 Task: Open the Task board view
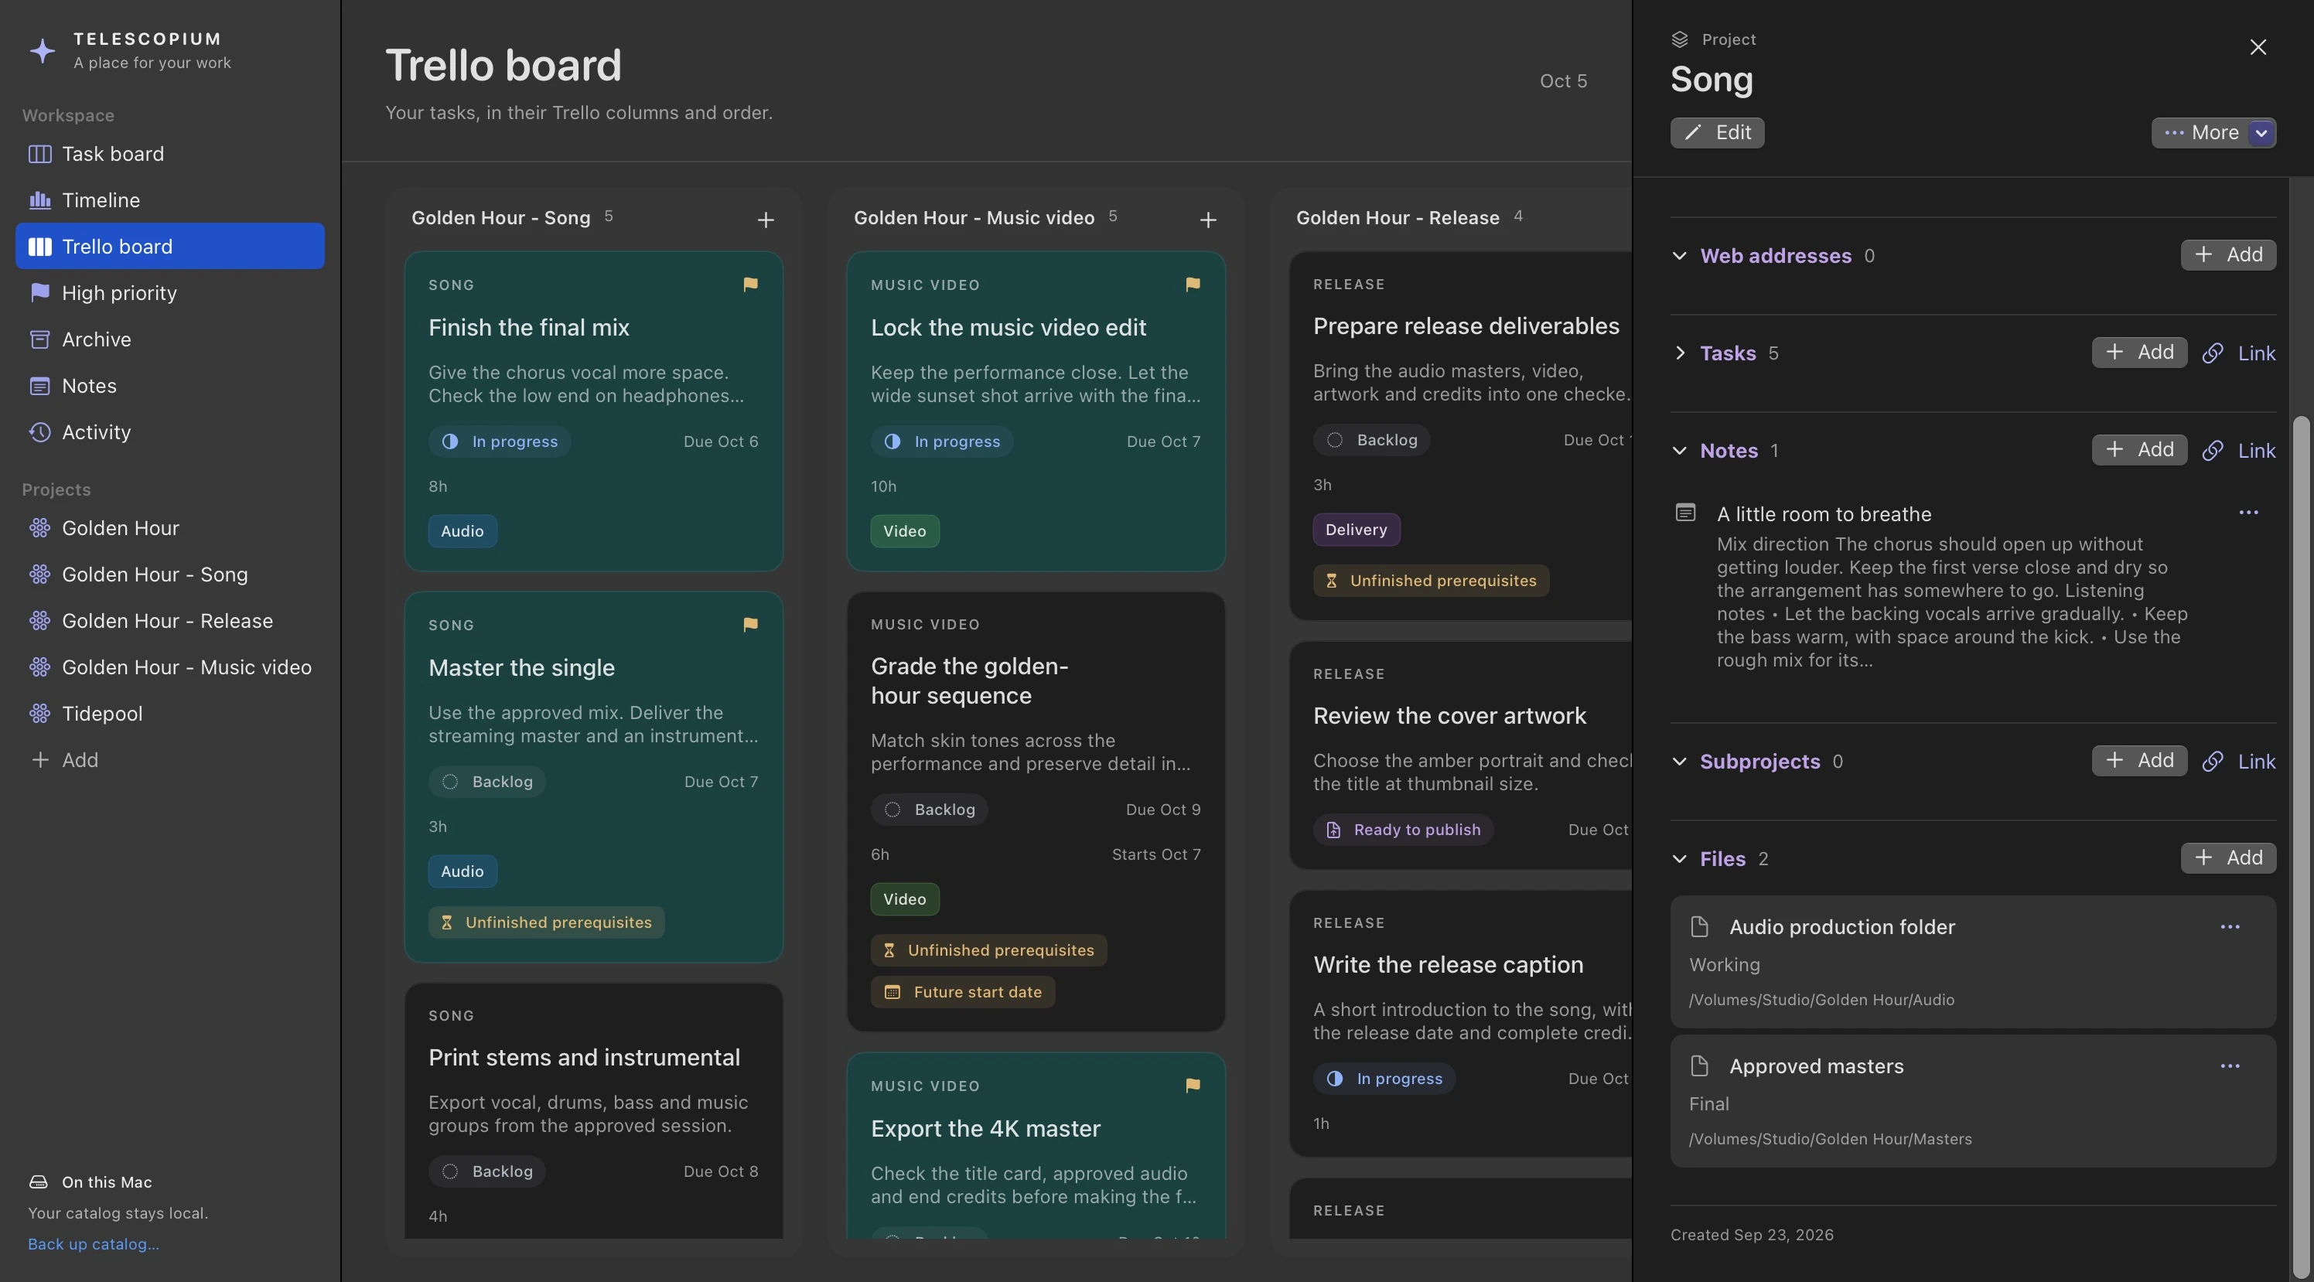point(170,154)
